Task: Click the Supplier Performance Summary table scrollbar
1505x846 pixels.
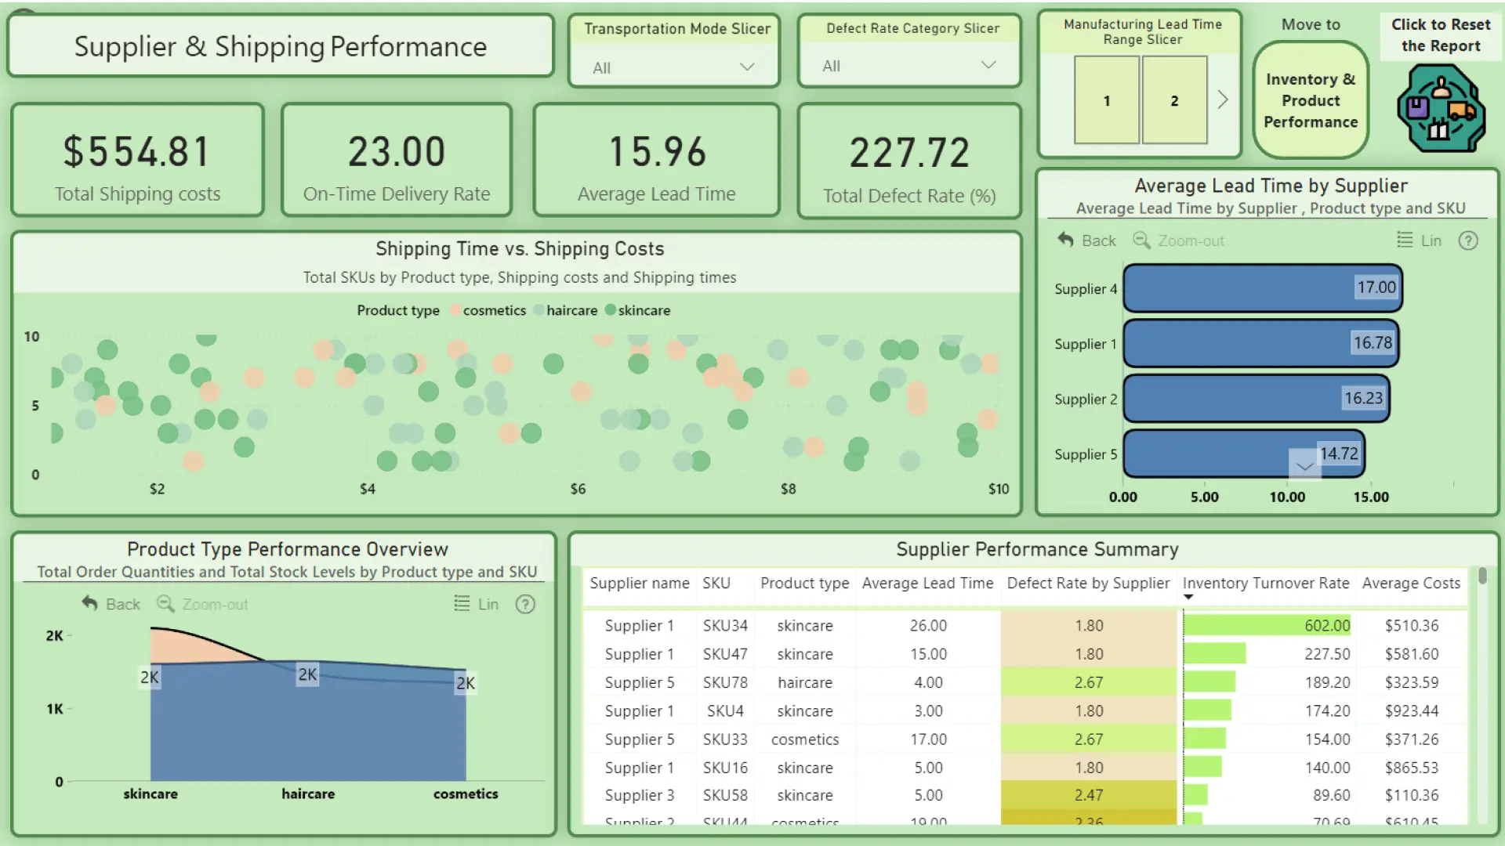Action: point(1482,576)
